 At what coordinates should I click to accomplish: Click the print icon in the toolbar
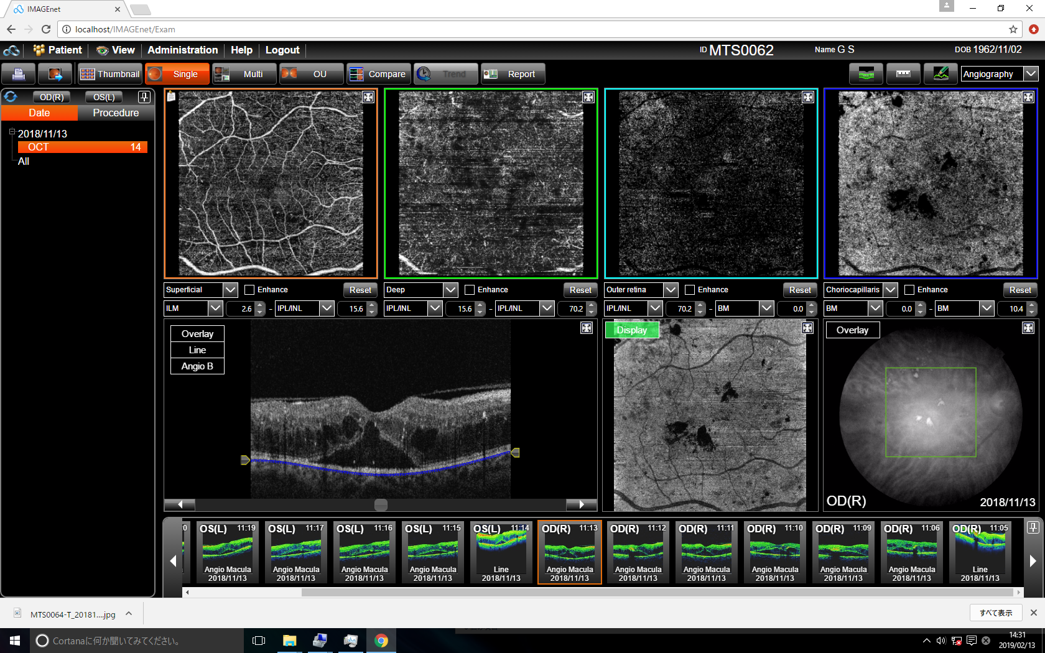click(x=19, y=74)
